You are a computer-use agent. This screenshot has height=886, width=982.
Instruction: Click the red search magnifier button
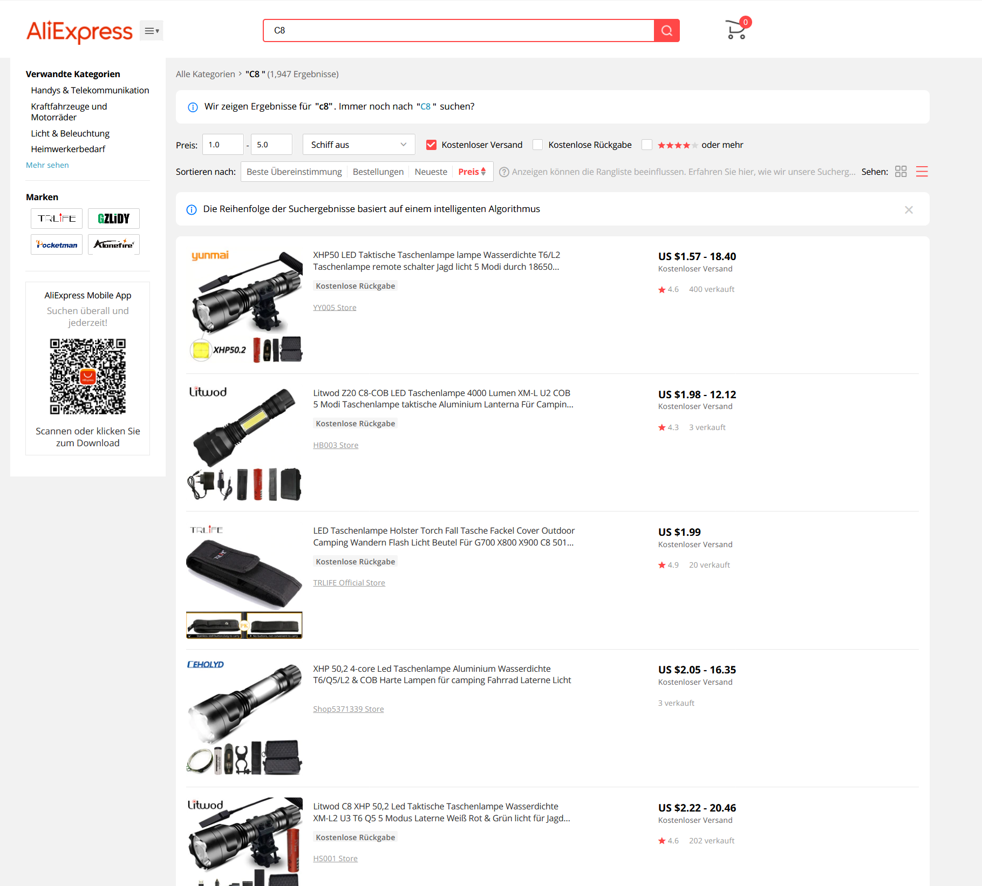click(667, 30)
